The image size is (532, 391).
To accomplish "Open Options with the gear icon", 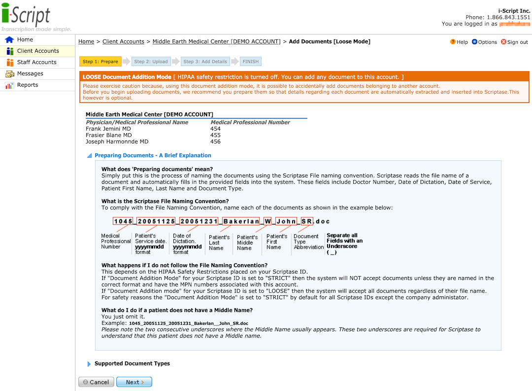I will (x=475, y=42).
